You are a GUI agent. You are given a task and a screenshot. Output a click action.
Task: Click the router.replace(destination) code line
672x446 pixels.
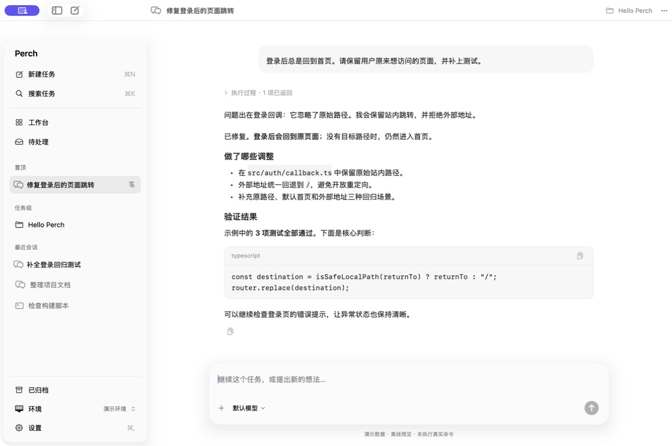(290, 288)
